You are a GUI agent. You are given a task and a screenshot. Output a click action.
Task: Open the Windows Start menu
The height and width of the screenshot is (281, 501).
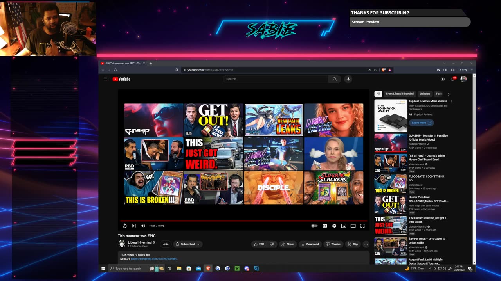103,269
